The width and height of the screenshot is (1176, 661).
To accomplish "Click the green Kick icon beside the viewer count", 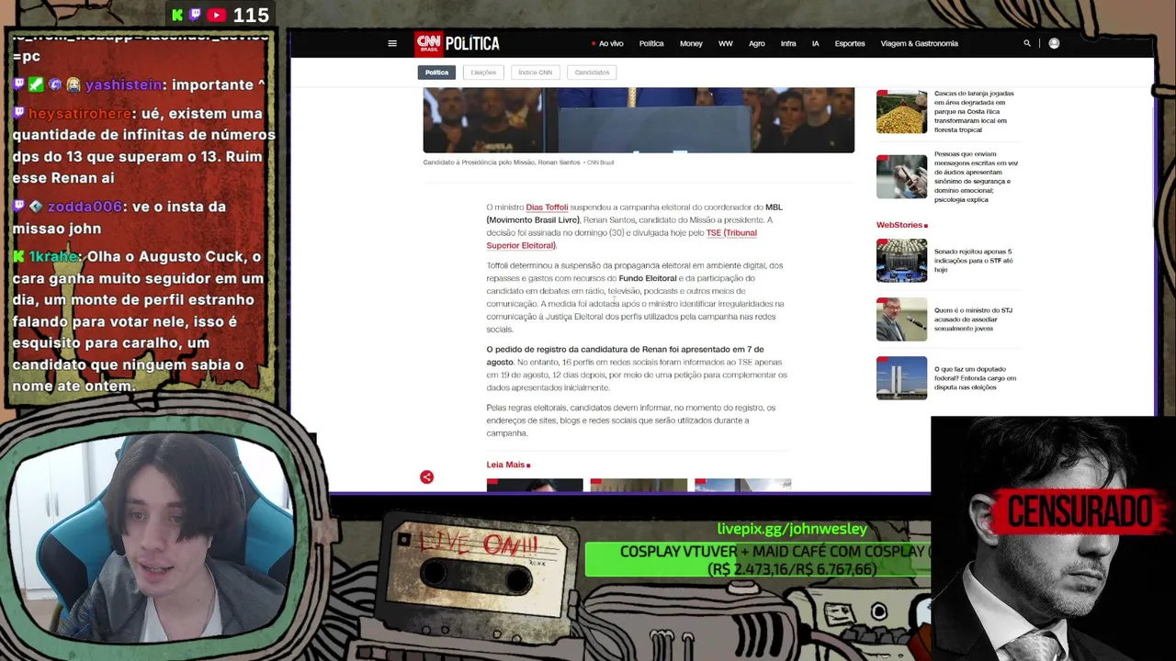I will [177, 15].
